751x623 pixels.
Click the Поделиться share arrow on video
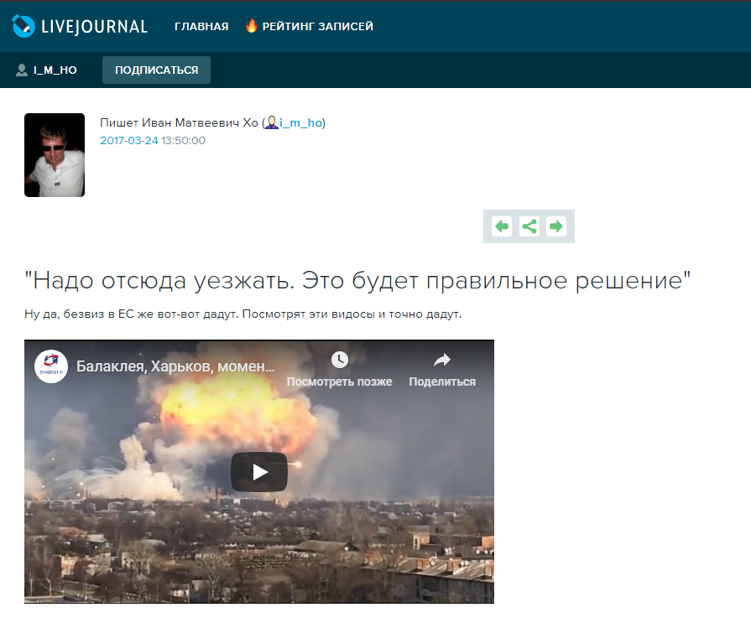pos(442,361)
